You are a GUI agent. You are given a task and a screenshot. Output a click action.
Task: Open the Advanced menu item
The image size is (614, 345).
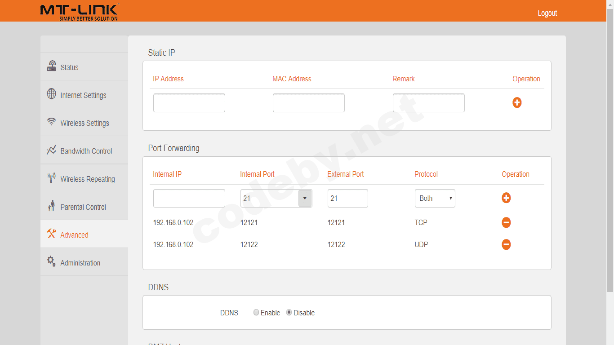point(84,234)
